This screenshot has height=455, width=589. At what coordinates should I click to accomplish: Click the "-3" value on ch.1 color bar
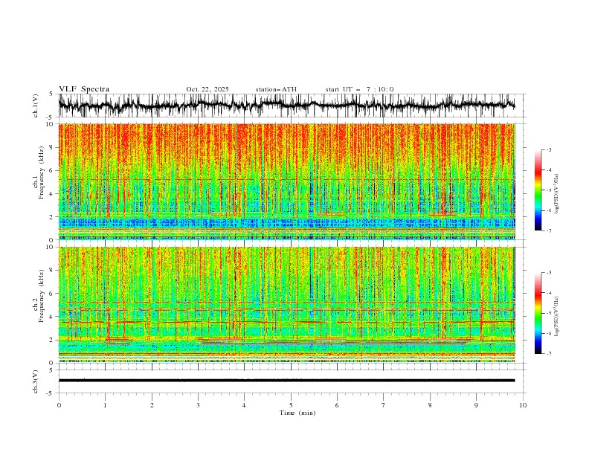click(549, 149)
